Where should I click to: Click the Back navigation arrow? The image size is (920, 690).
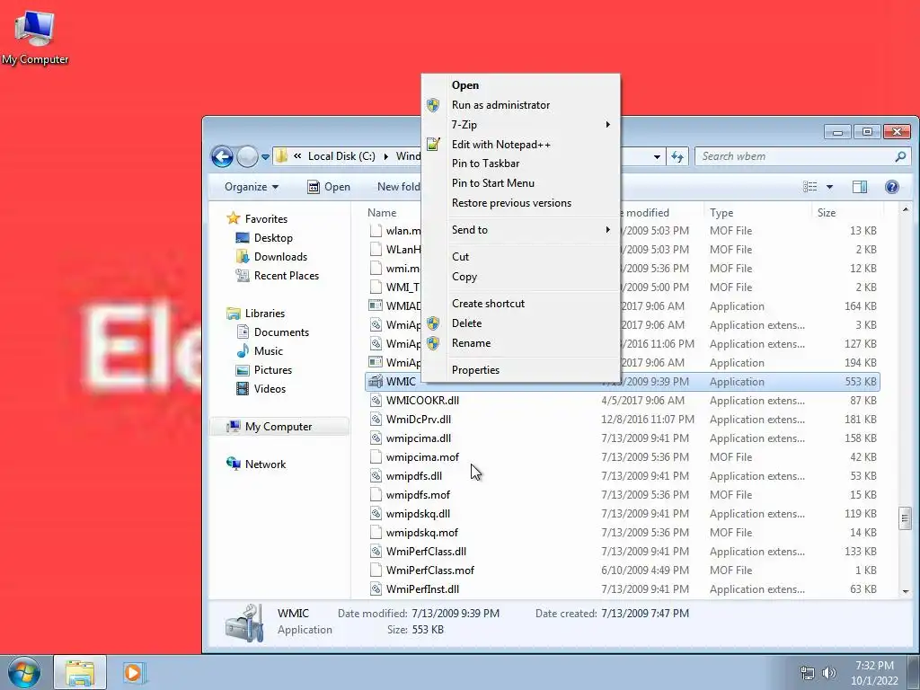[223, 156]
